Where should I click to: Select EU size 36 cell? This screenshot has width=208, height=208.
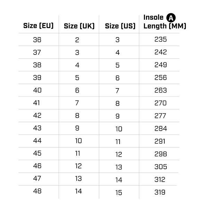(37, 40)
